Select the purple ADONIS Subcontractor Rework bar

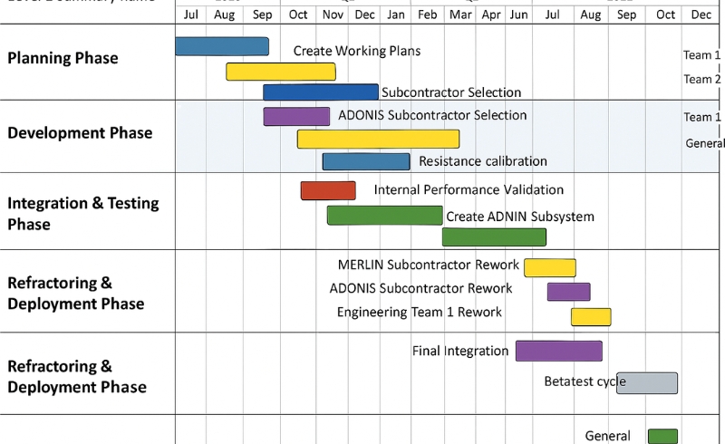click(x=568, y=292)
